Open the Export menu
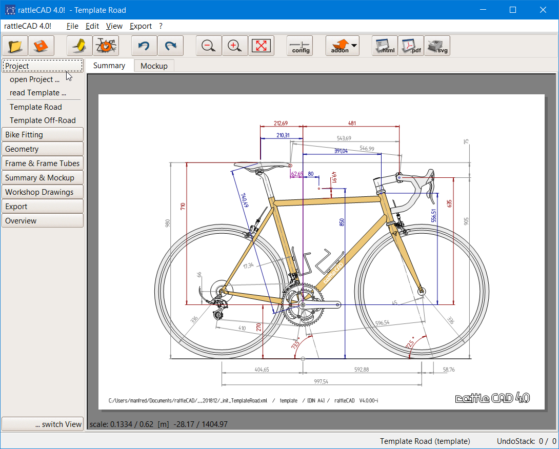The height and width of the screenshot is (449, 559). (141, 26)
